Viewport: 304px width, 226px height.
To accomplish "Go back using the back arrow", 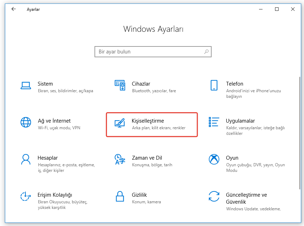I will pos(14,9).
